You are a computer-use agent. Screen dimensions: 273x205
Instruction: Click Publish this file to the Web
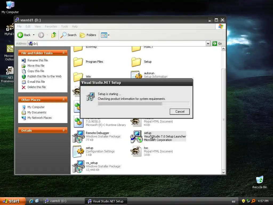pos(45,76)
